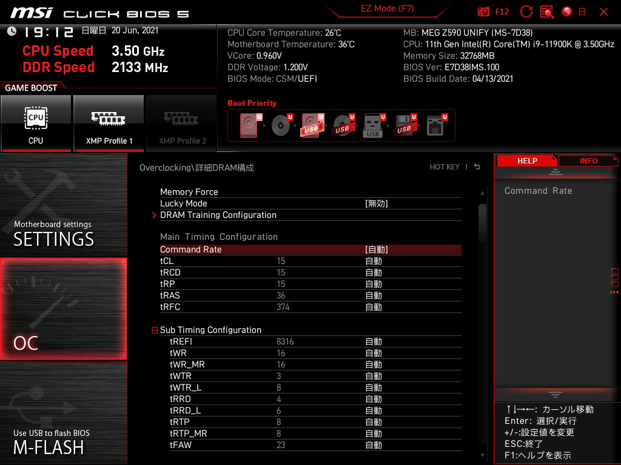Select the tRFC timing row
The image size is (621, 465).
tap(310, 307)
